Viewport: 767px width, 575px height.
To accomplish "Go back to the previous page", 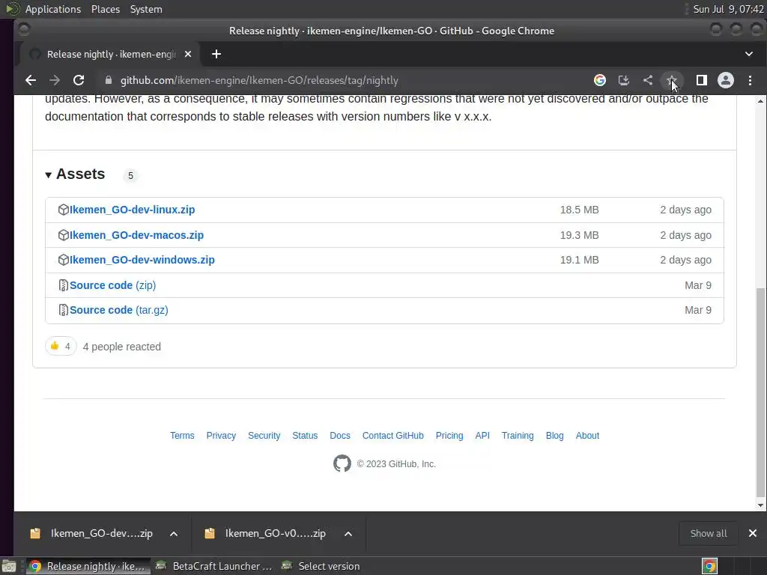I will [x=30, y=80].
